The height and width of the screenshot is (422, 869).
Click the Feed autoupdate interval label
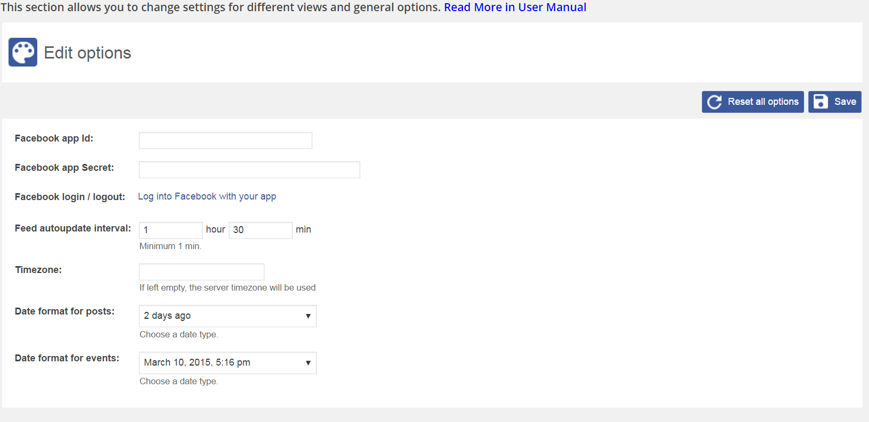click(73, 228)
